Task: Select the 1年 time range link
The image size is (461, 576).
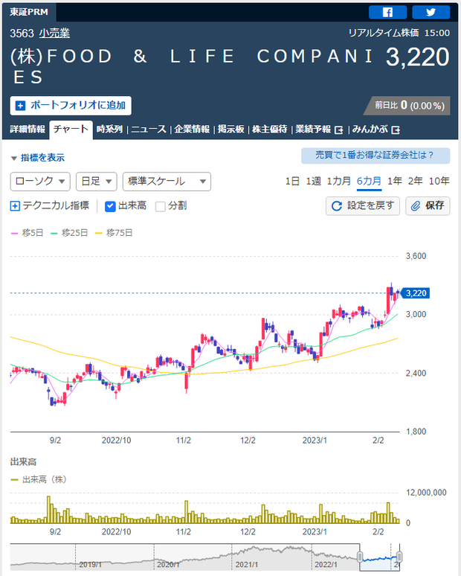Action: coord(395,181)
